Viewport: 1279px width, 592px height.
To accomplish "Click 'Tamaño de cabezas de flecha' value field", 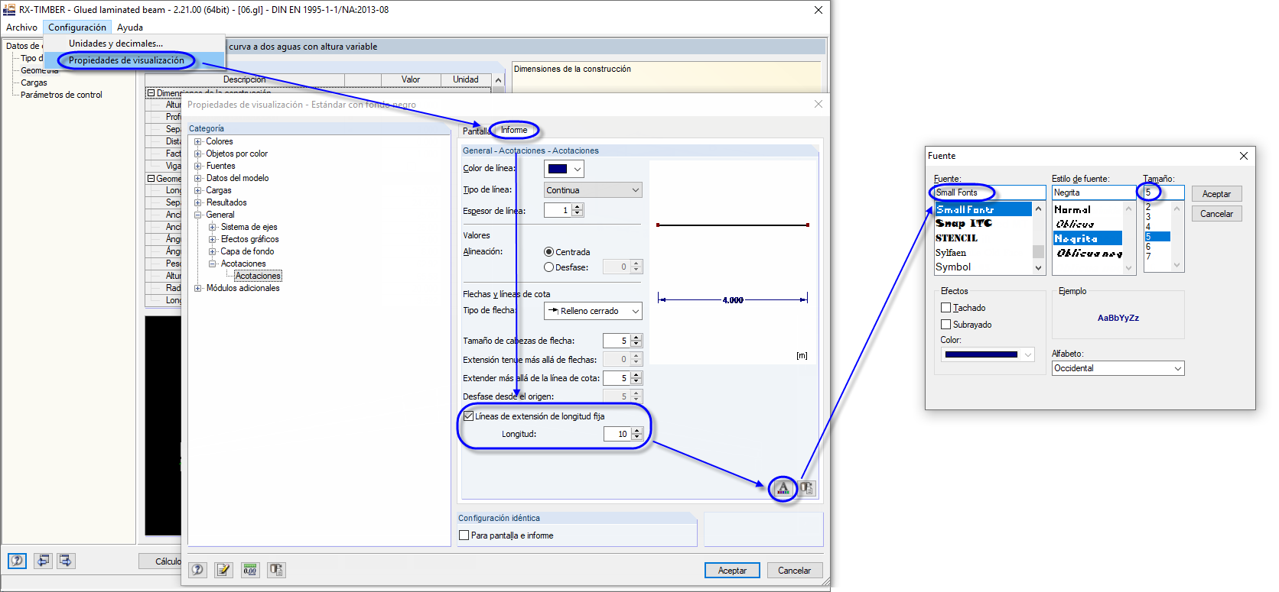I will pos(616,341).
